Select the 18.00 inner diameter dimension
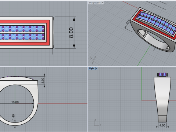The image size is (176, 132). point(15,102)
